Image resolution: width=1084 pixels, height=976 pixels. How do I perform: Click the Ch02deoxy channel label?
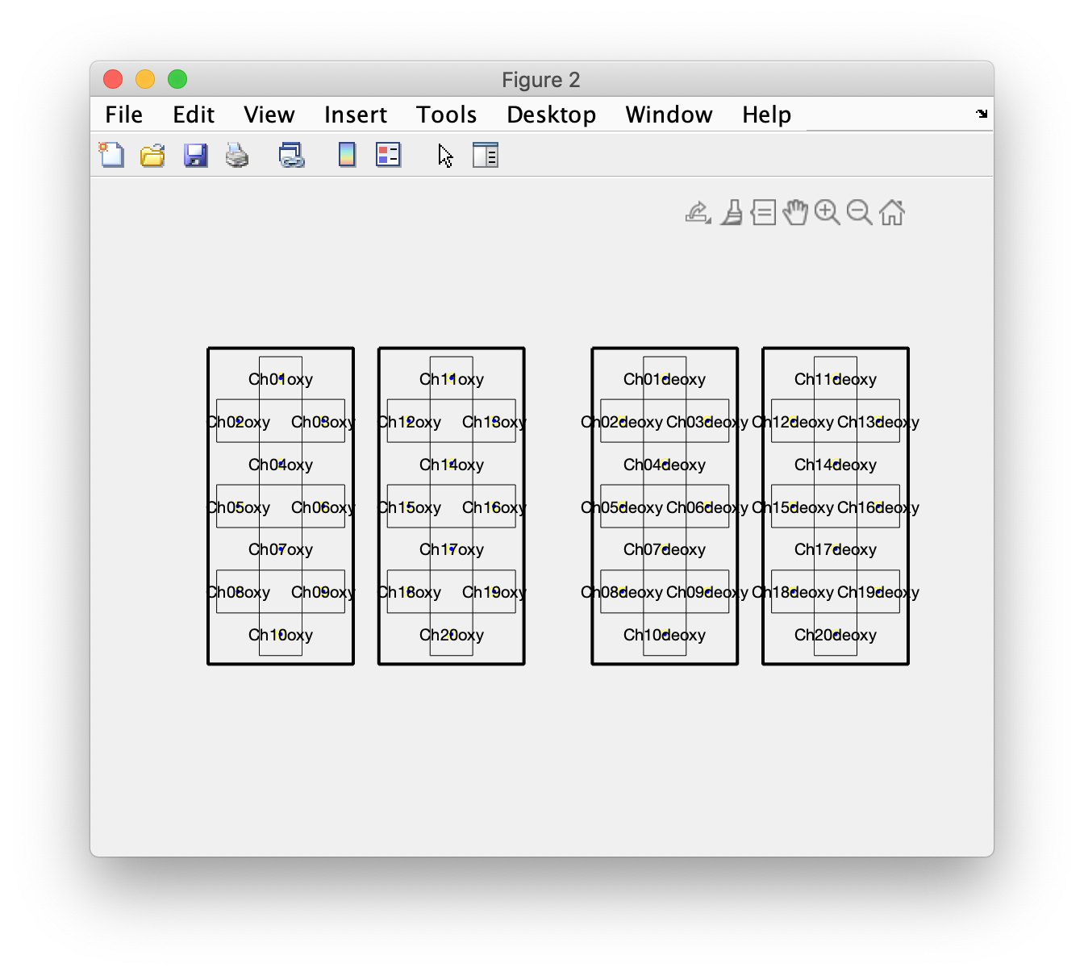tap(622, 422)
